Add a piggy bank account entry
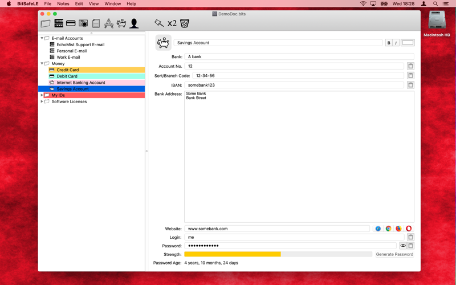Viewport: 456px width, 285px height. (121, 23)
